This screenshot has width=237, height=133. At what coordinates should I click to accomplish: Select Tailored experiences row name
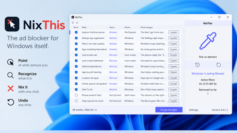(91, 66)
